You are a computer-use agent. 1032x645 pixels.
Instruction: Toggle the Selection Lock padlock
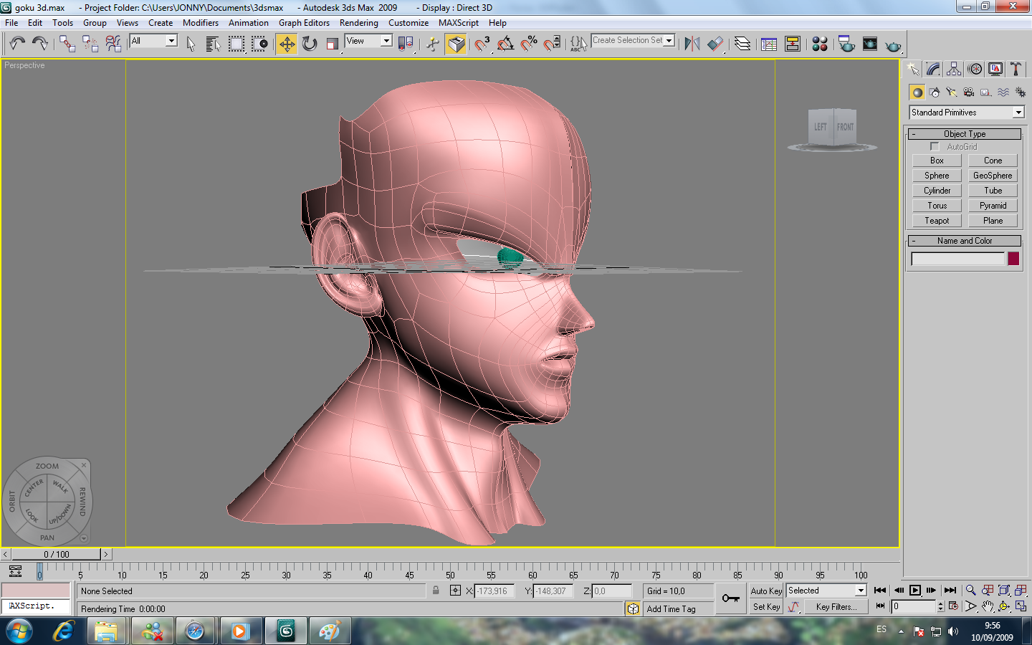[x=436, y=591]
